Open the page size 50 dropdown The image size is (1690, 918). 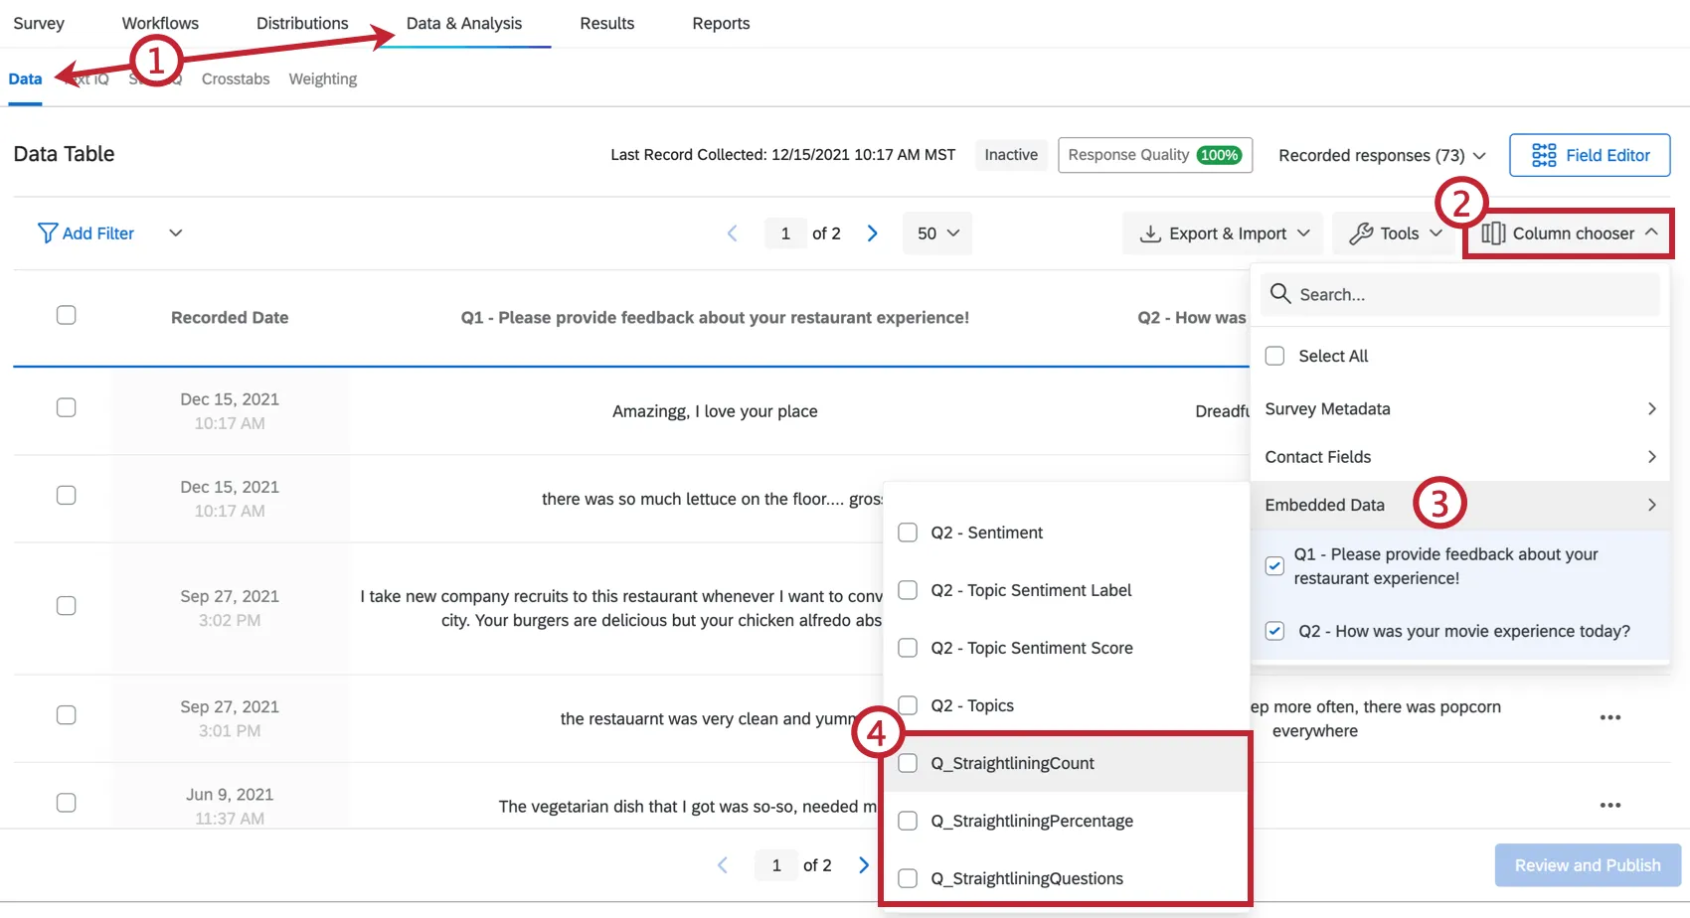click(x=935, y=232)
